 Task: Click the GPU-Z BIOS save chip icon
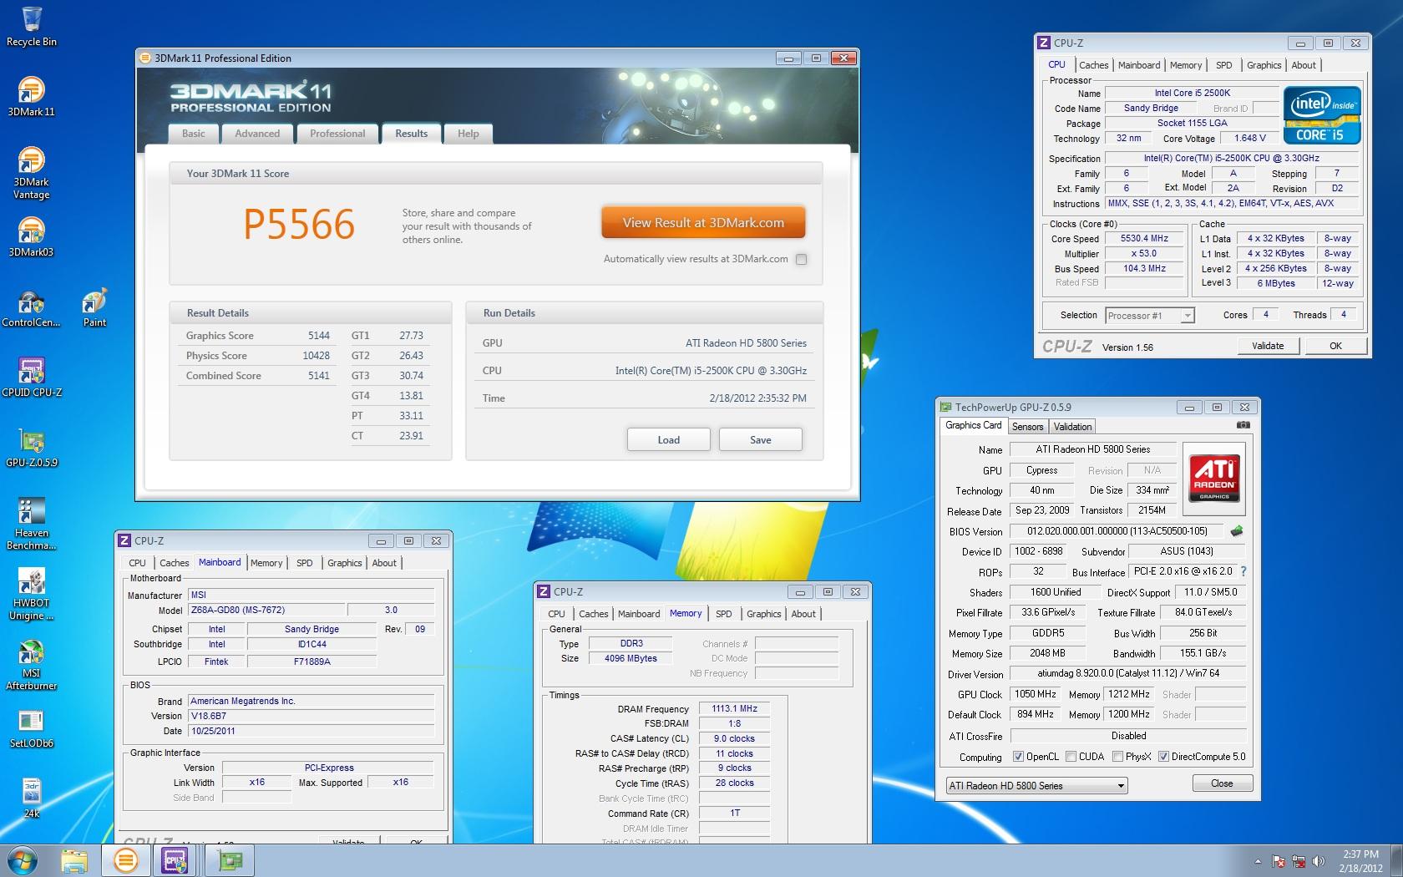[1237, 530]
